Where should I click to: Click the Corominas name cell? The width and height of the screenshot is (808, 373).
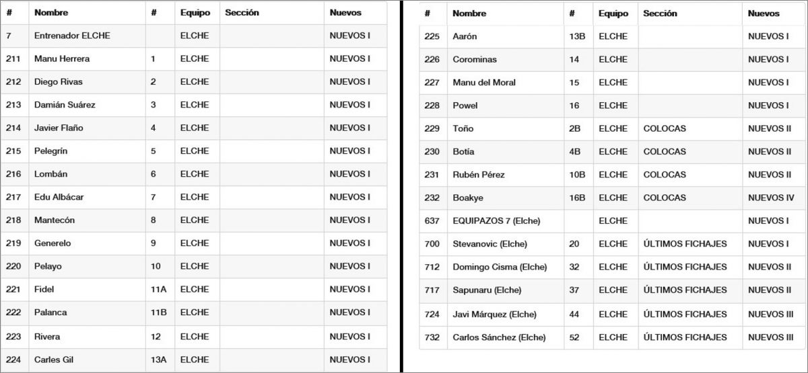tap(475, 59)
